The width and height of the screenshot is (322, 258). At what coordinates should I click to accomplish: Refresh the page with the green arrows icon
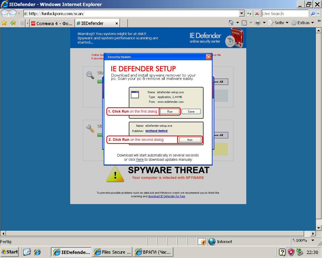point(249,14)
